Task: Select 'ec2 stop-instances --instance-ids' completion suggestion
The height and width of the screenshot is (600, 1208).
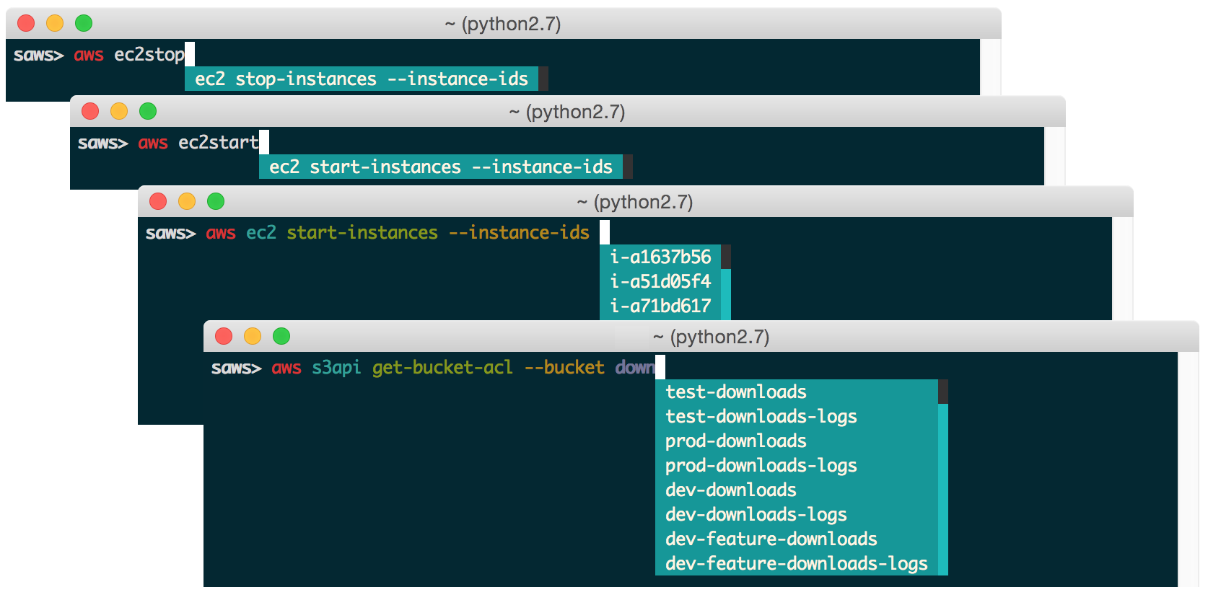Action: 362,79
